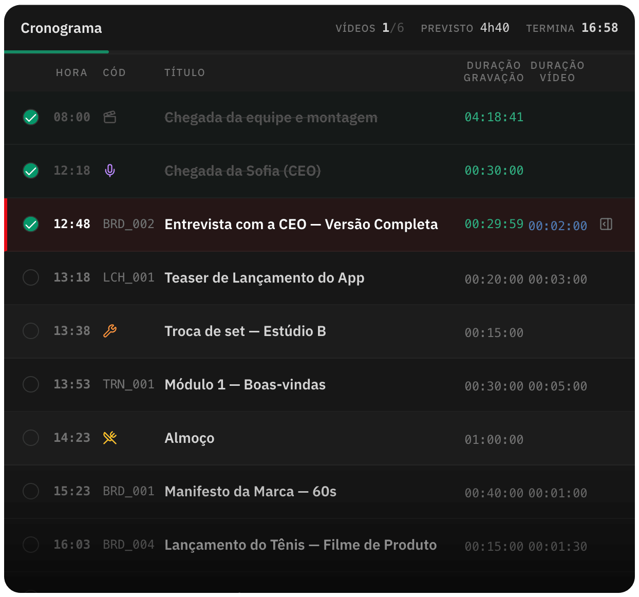Click the microphone icon in the 12:18 row

tap(110, 171)
